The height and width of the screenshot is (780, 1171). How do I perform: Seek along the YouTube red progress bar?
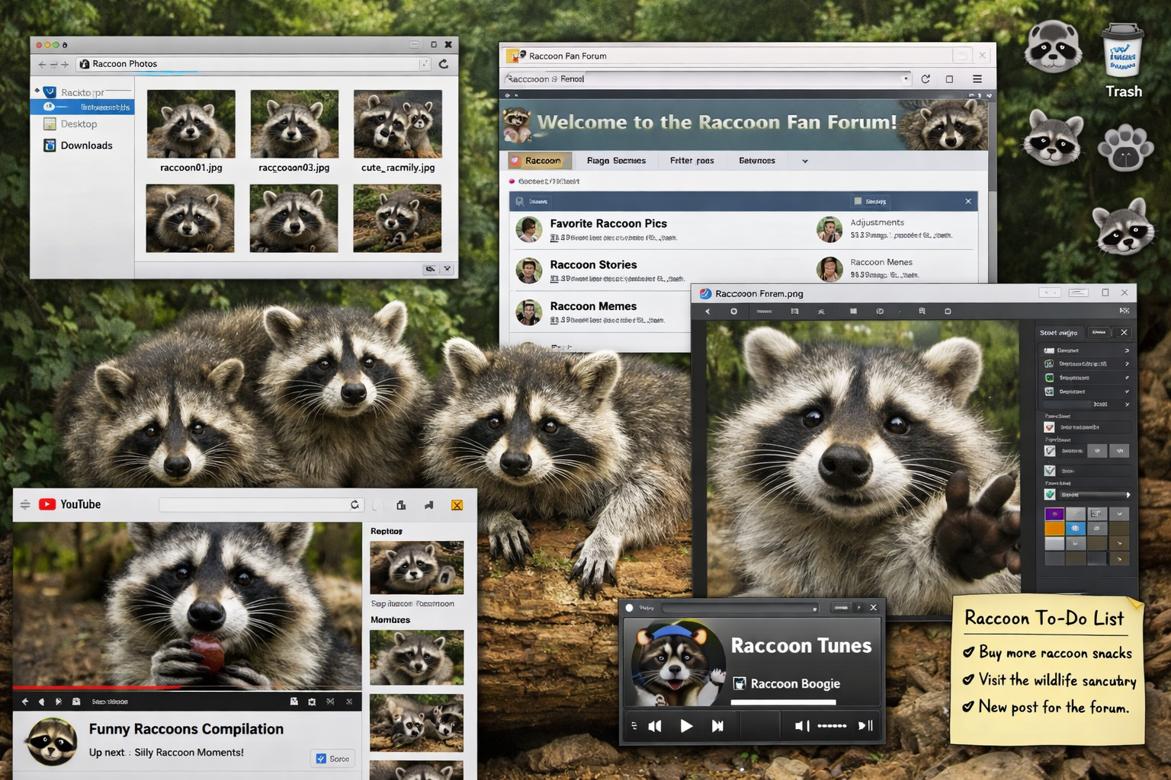(188, 688)
